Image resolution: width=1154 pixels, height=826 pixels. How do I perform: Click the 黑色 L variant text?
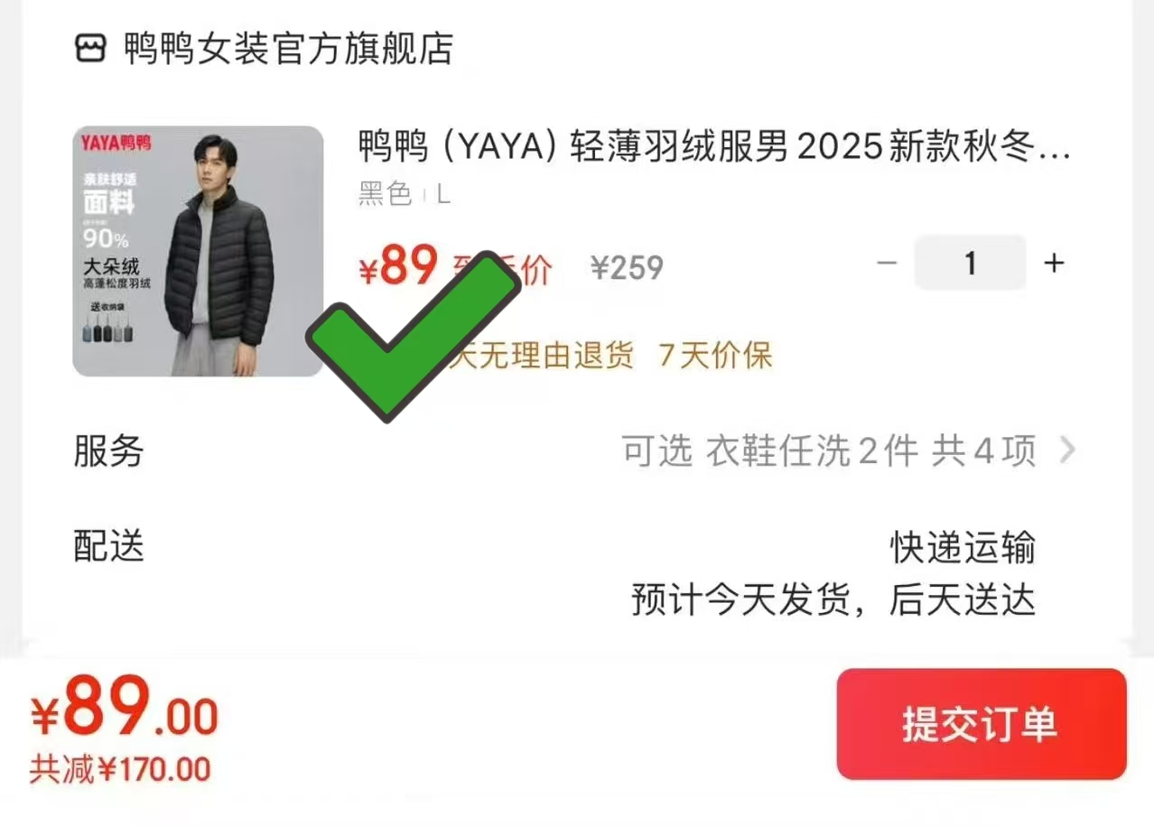tap(404, 194)
